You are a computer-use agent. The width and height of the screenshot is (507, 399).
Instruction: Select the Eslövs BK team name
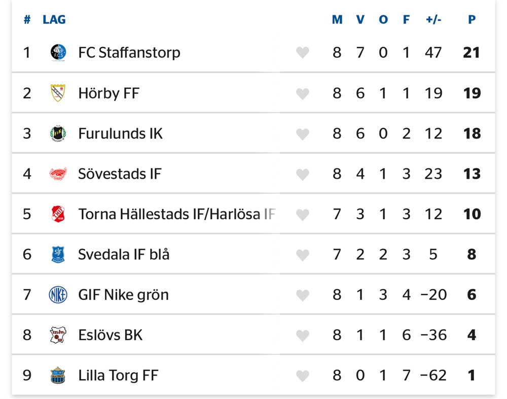(x=111, y=335)
